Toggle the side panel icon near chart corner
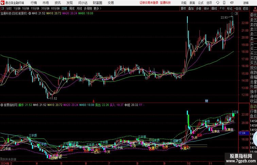This screenshot has width=257, height=165. [x=236, y=14]
